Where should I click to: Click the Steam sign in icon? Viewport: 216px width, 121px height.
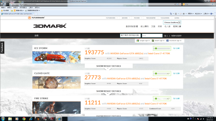point(153,41)
